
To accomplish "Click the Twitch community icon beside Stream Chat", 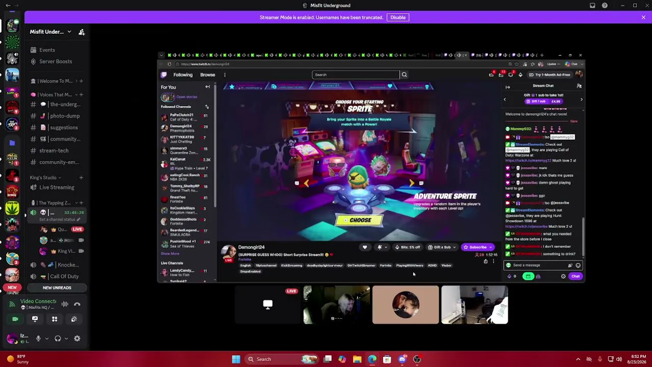I will (579, 86).
